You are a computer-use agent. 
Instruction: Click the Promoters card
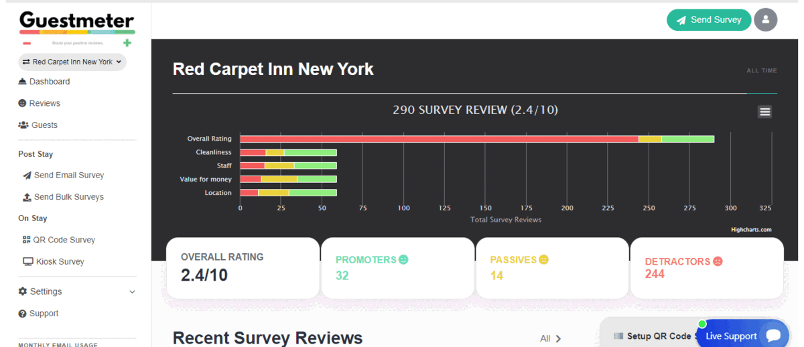397,268
